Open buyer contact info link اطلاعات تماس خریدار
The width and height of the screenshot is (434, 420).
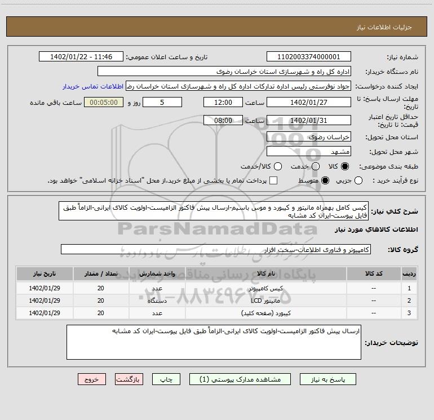(x=93, y=86)
